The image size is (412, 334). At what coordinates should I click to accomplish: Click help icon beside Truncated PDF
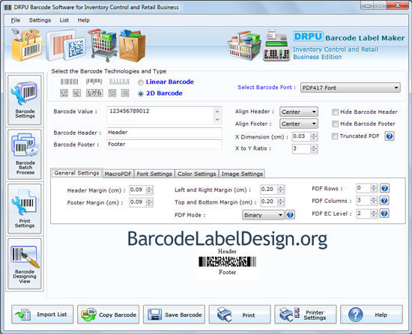click(390, 136)
